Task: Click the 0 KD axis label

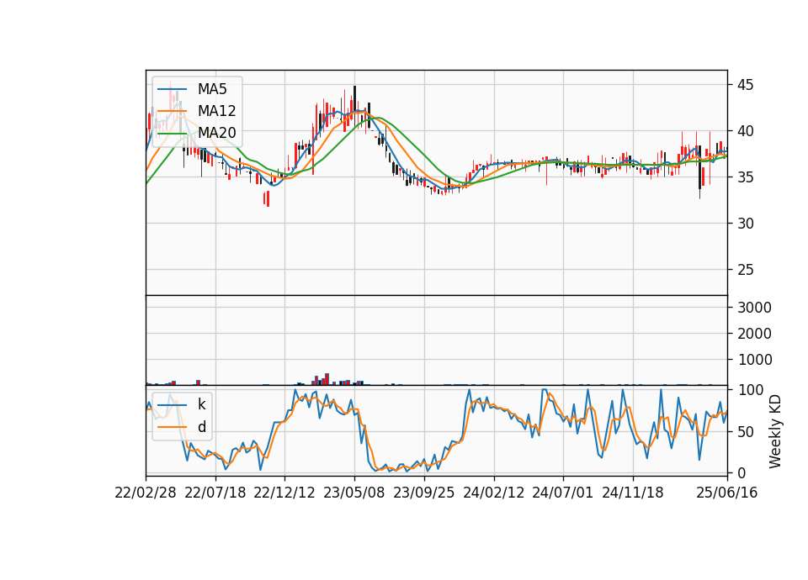Action: [x=742, y=473]
